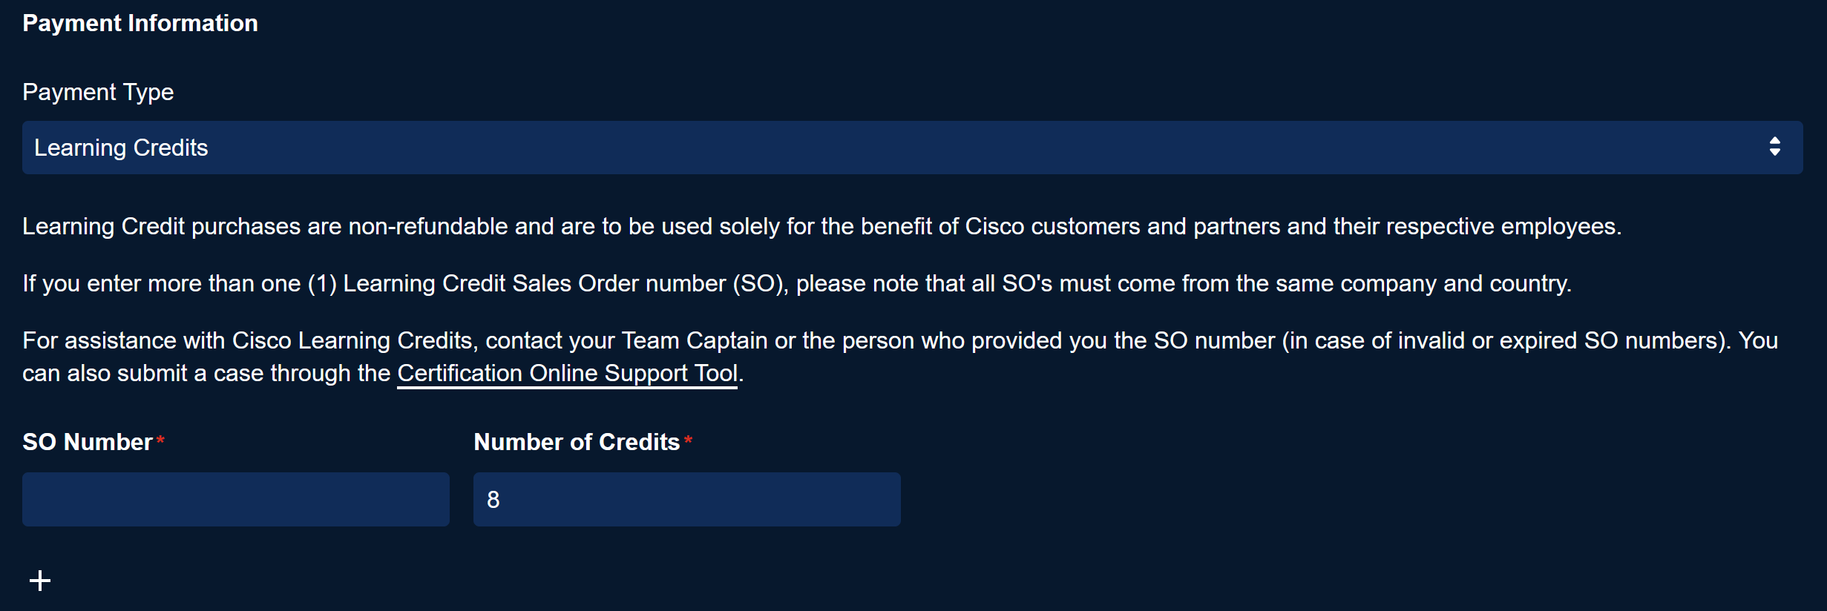Click the plus icon to add another SO
1827x611 pixels.
(40, 580)
